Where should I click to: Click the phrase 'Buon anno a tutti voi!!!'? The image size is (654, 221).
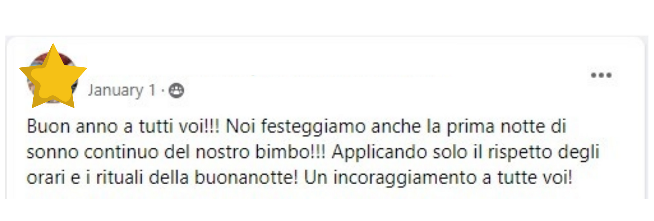point(123,126)
